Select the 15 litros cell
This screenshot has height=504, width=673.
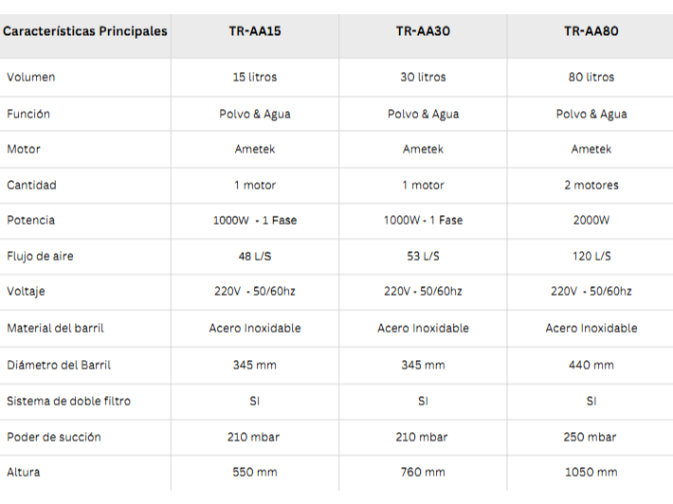point(254,77)
